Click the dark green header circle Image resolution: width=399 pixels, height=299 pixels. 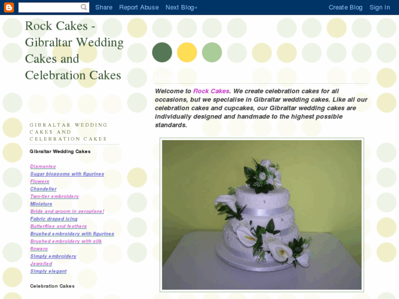click(x=162, y=53)
